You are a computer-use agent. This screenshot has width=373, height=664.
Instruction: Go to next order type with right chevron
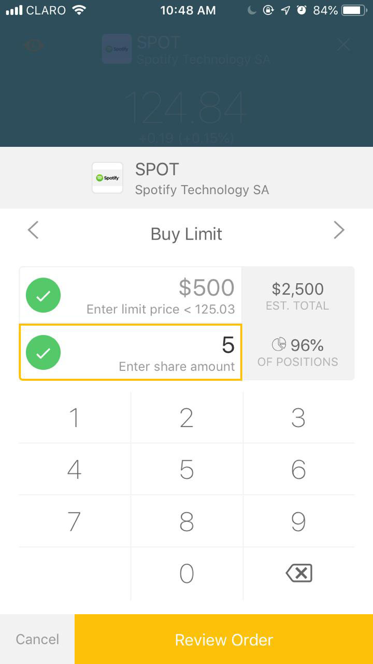339,230
